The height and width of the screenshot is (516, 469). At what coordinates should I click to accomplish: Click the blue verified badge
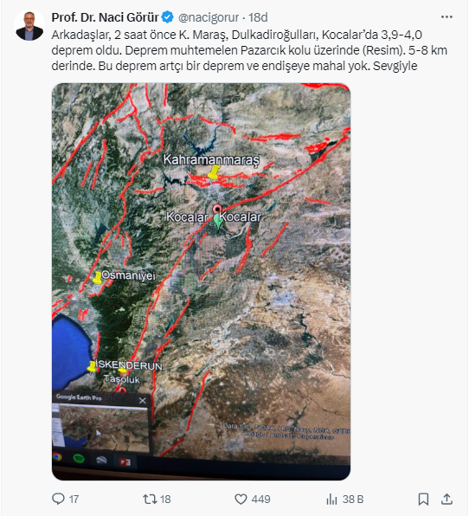pyautogui.click(x=168, y=17)
